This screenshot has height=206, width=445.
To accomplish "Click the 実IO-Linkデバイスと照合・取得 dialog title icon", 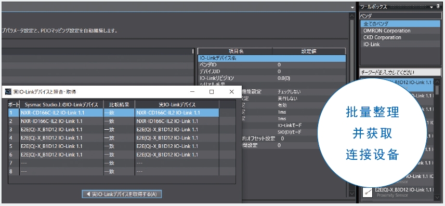I will click(x=8, y=92).
